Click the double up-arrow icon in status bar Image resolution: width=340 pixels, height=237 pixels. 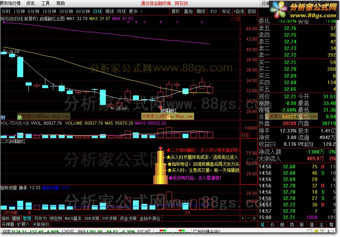[329, 231]
